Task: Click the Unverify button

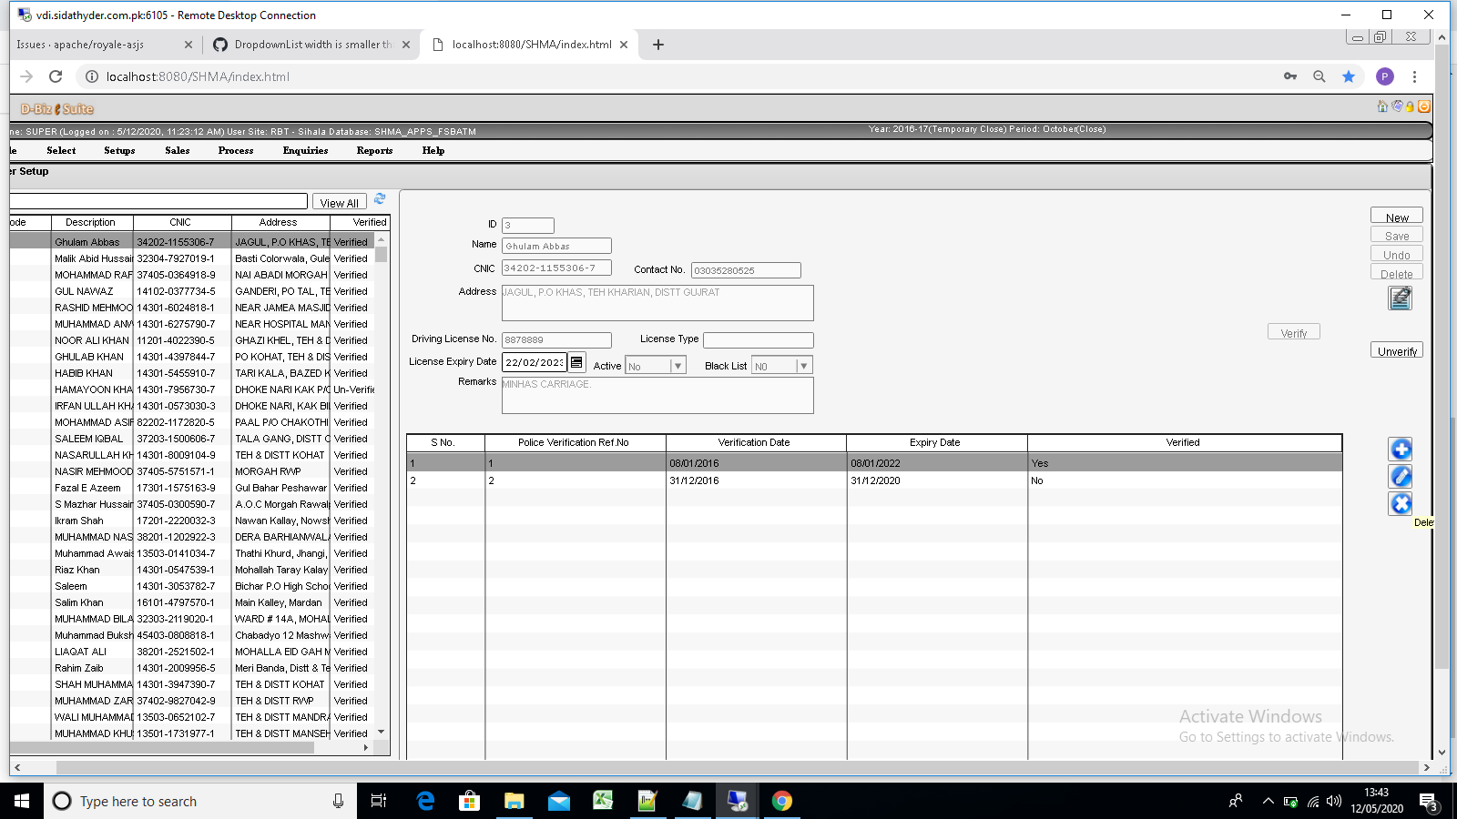Action: pos(1396,350)
